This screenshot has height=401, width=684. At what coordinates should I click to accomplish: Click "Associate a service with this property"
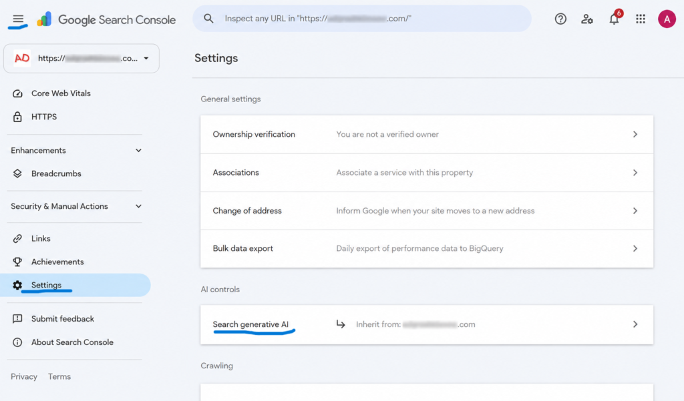click(x=404, y=173)
